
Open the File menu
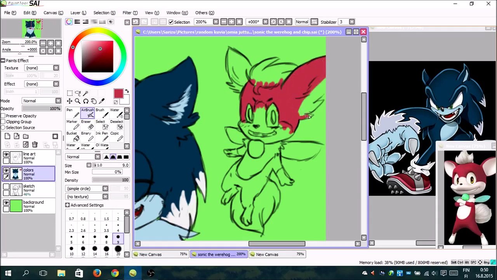[x=10, y=13]
